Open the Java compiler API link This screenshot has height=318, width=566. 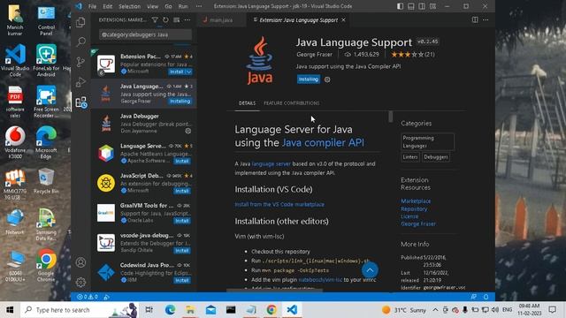click(323, 142)
